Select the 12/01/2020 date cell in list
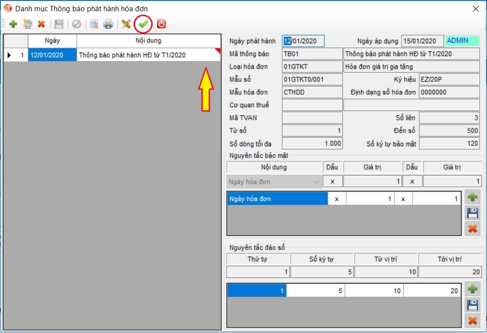Screen dimensions: 487x333 [x=52, y=55]
